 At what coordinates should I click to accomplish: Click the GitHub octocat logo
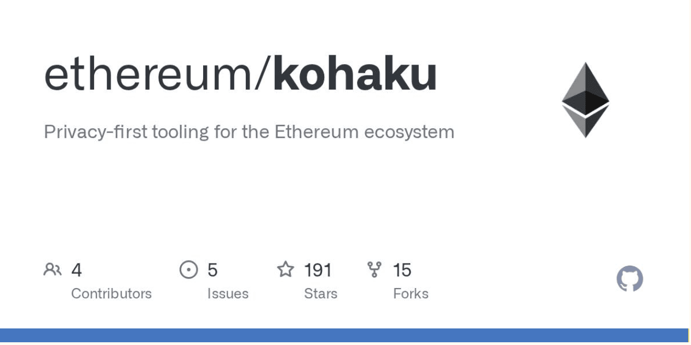point(630,279)
